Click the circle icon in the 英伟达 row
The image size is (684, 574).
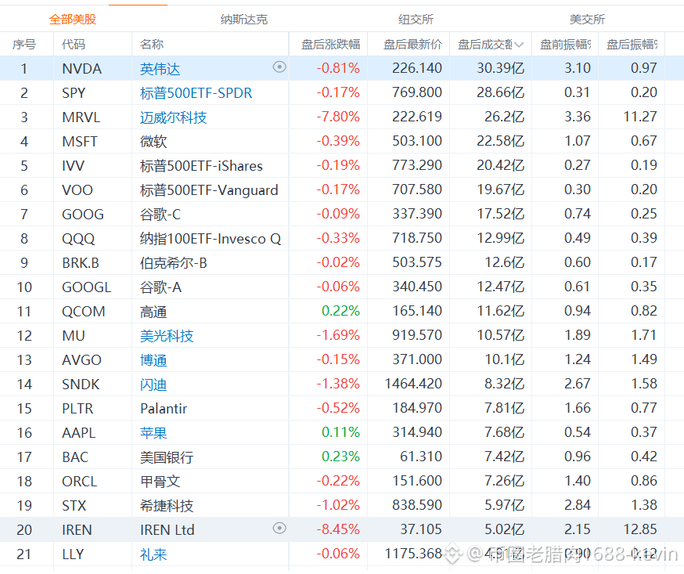279,67
